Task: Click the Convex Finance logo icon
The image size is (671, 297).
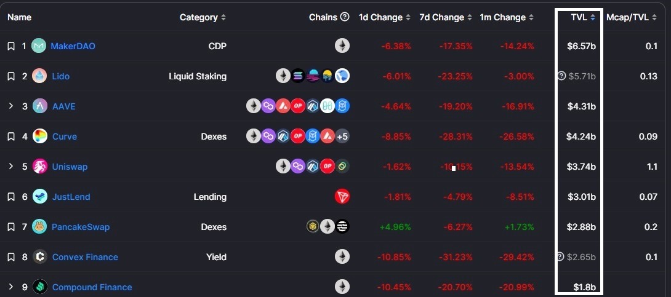Action: click(40, 257)
